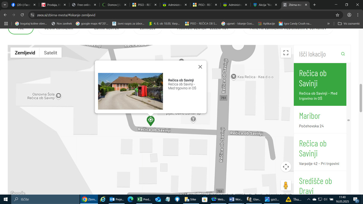Click the bar marker near David Zunter

click(x=193, y=119)
